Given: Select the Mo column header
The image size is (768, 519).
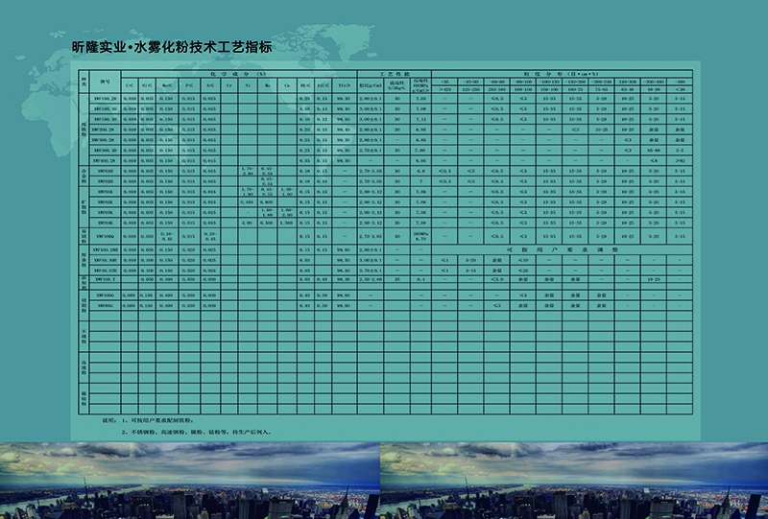Looking at the screenshot, I should coord(267,85).
